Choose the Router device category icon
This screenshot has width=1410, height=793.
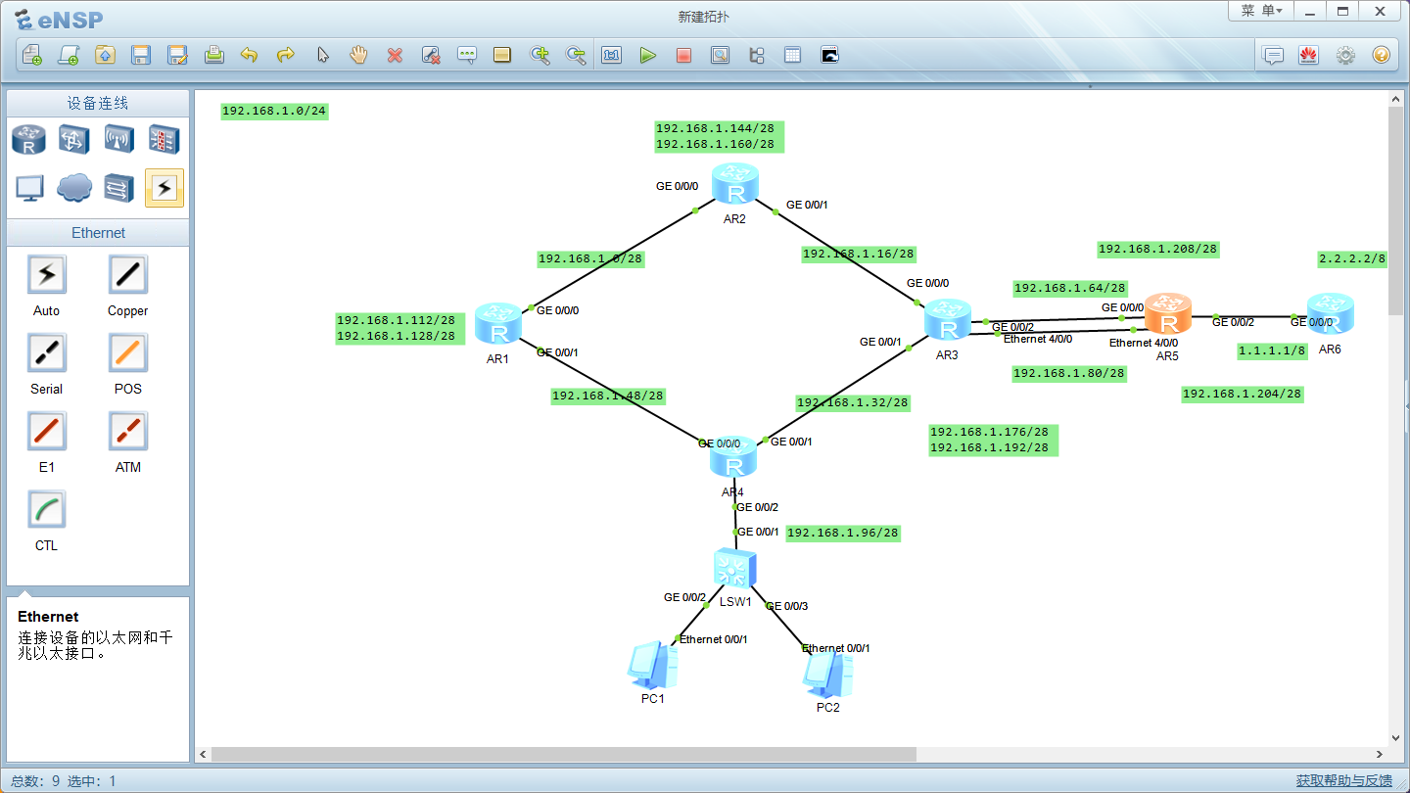[x=28, y=140]
